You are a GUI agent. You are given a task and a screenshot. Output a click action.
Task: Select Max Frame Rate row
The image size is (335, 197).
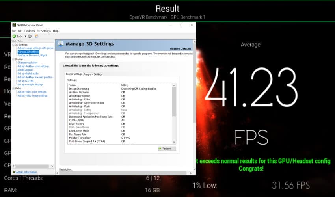pos(120,134)
